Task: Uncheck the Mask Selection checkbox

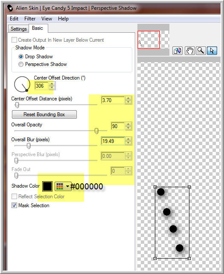Action: tap(14, 205)
